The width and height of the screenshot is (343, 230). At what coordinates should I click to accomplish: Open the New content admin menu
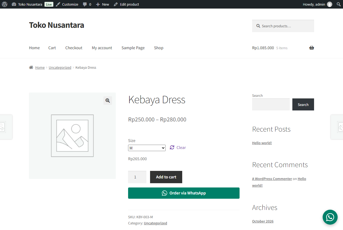coord(103,4)
